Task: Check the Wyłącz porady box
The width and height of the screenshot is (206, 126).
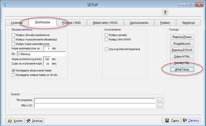Action: tap(106, 35)
